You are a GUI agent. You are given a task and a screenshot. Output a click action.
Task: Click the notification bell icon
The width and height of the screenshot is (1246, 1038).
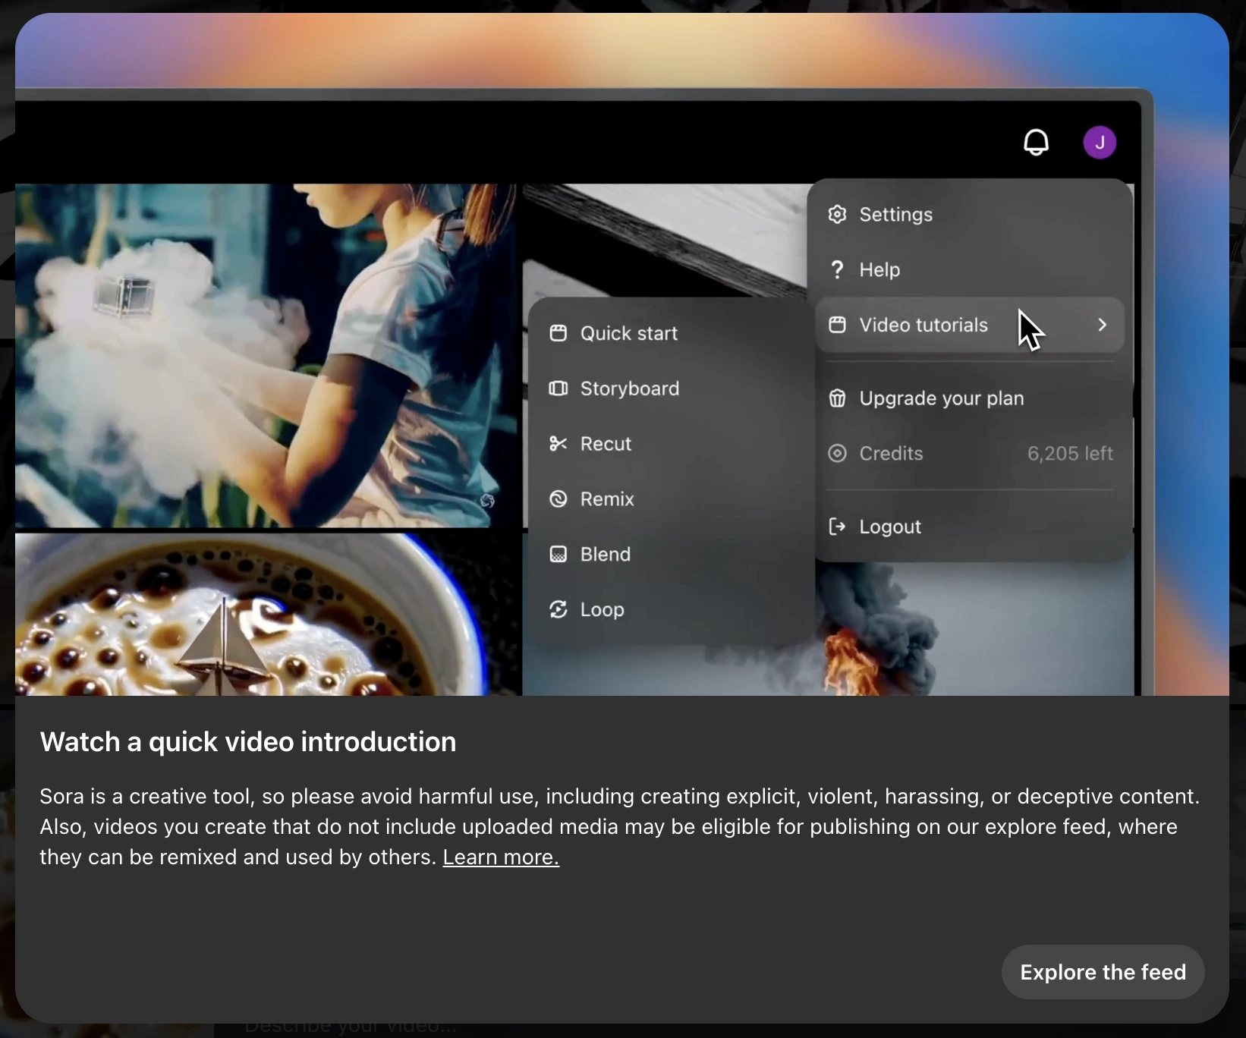tap(1036, 142)
